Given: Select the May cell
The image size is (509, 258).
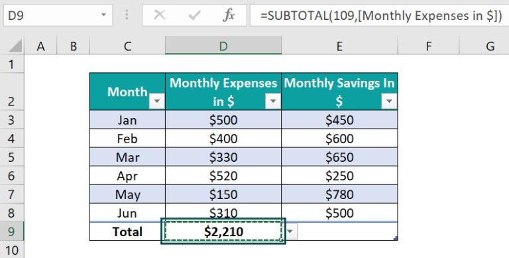Looking at the screenshot, I should (x=127, y=194).
